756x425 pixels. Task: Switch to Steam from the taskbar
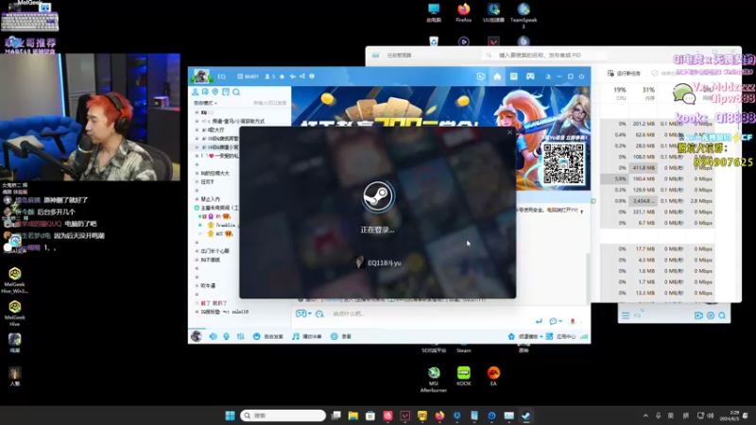click(526, 416)
